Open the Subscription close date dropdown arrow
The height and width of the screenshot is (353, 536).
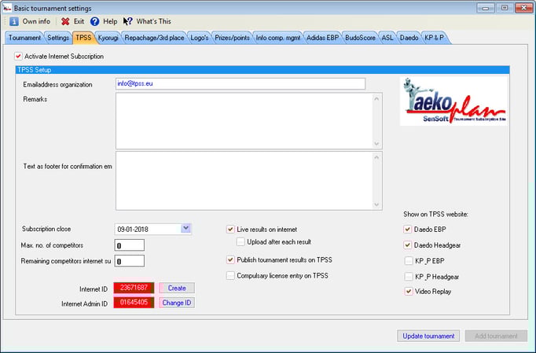click(x=185, y=228)
